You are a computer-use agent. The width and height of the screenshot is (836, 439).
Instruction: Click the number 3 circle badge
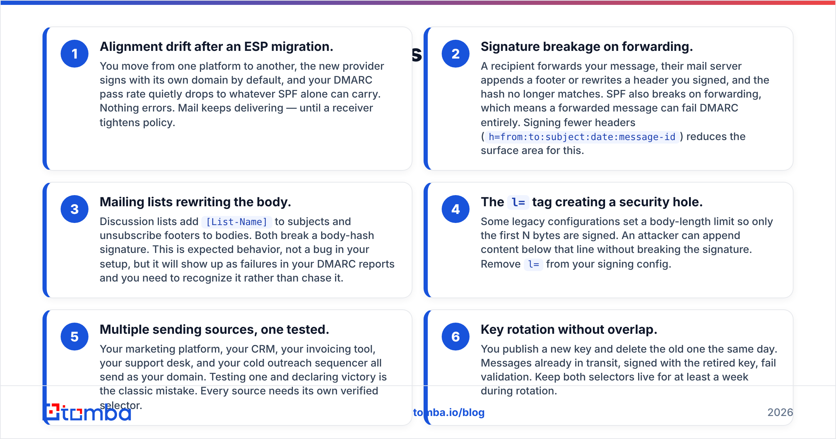point(75,209)
